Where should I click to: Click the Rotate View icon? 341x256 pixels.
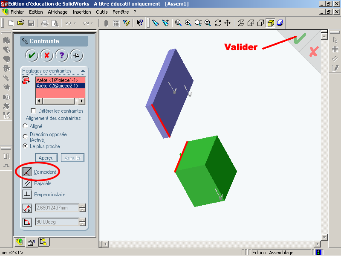[218, 23]
